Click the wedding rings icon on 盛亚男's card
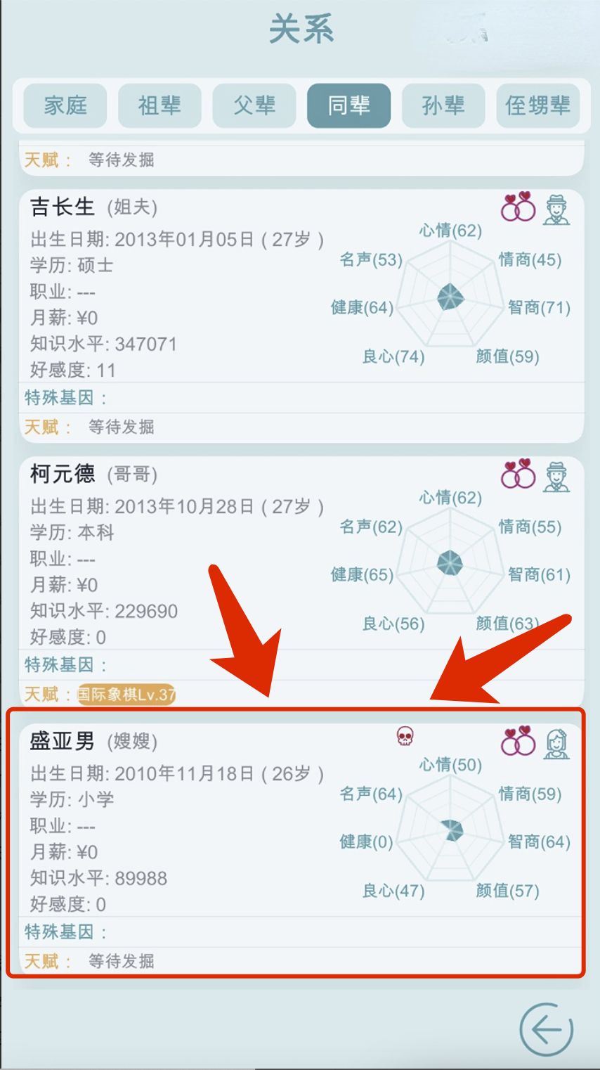This screenshot has width=600, height=1070. pos(518,741)
